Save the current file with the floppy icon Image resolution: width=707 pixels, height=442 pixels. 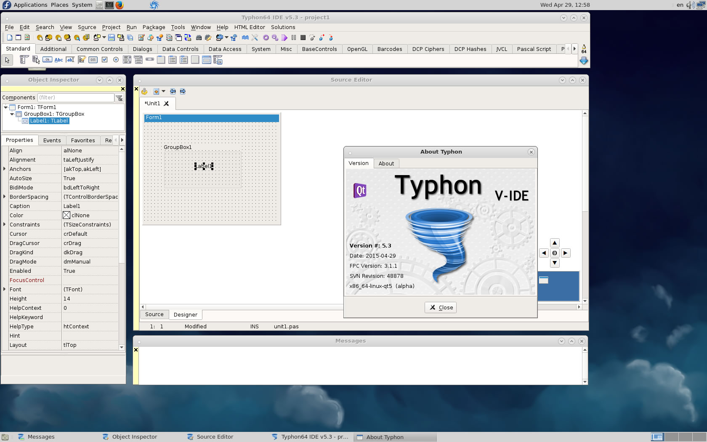111,37
